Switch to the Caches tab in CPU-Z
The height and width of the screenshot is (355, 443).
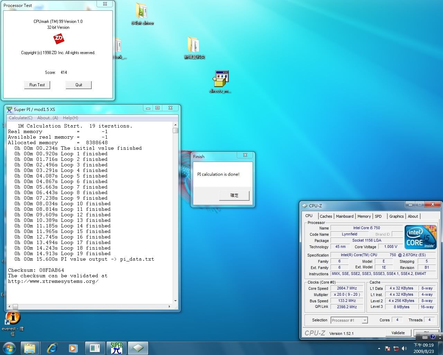(326, 216)
